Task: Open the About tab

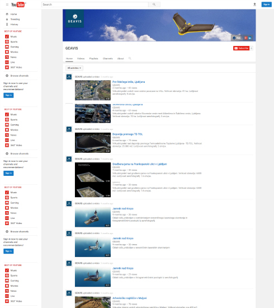Action: tap(120, 59)
